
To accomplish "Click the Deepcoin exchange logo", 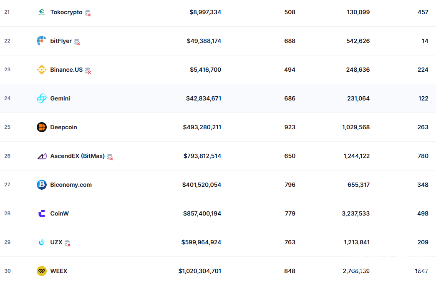I will (x=41, y=127).
